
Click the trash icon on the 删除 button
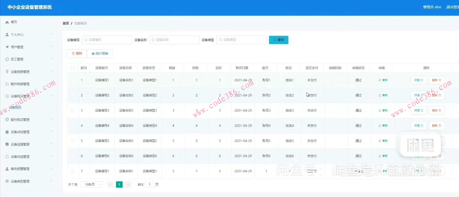tap(73, 53)
